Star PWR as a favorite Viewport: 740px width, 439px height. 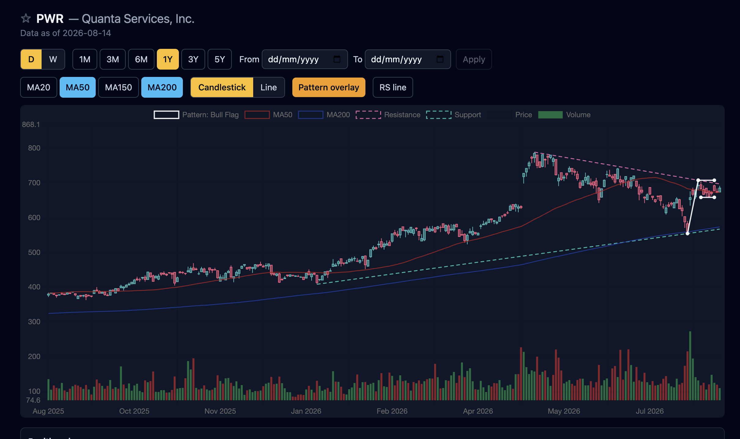tap(26, 19)
